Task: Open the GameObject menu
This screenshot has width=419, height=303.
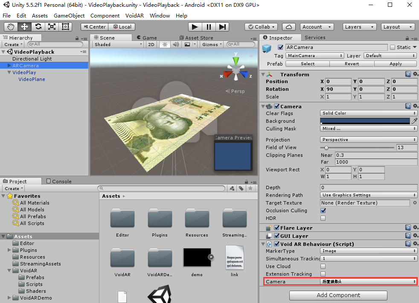Action: coord(69,15)
